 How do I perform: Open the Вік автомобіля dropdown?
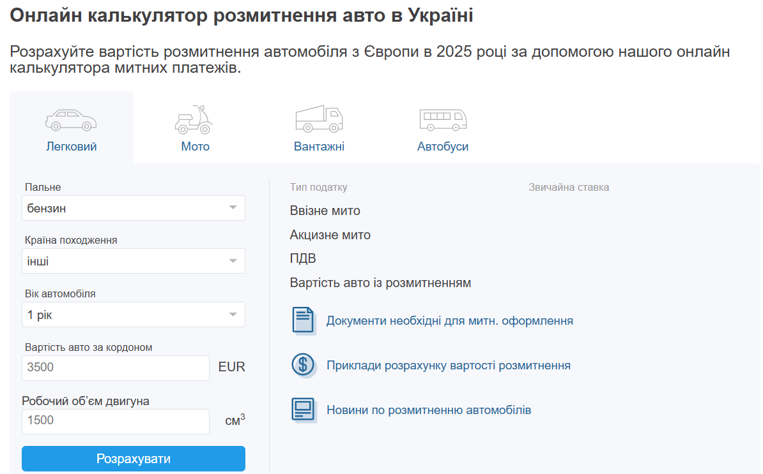pyautogui.click(x=134, y=315)
